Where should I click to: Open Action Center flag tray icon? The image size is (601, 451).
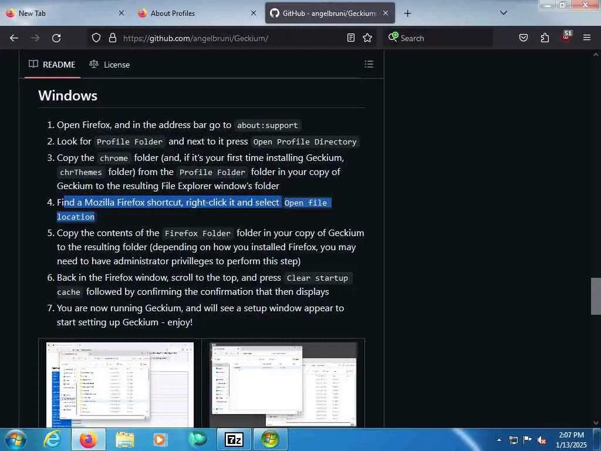pos(528,440)
